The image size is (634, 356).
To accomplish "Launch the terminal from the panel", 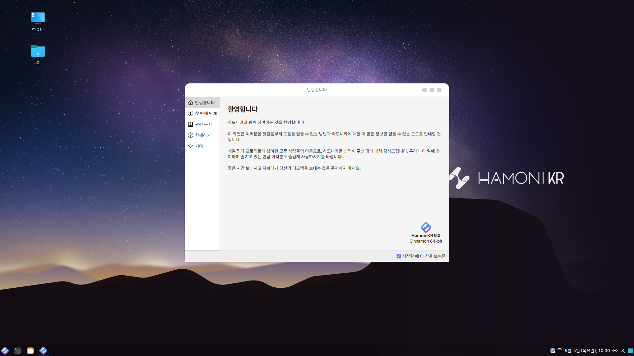I will 18,350.
